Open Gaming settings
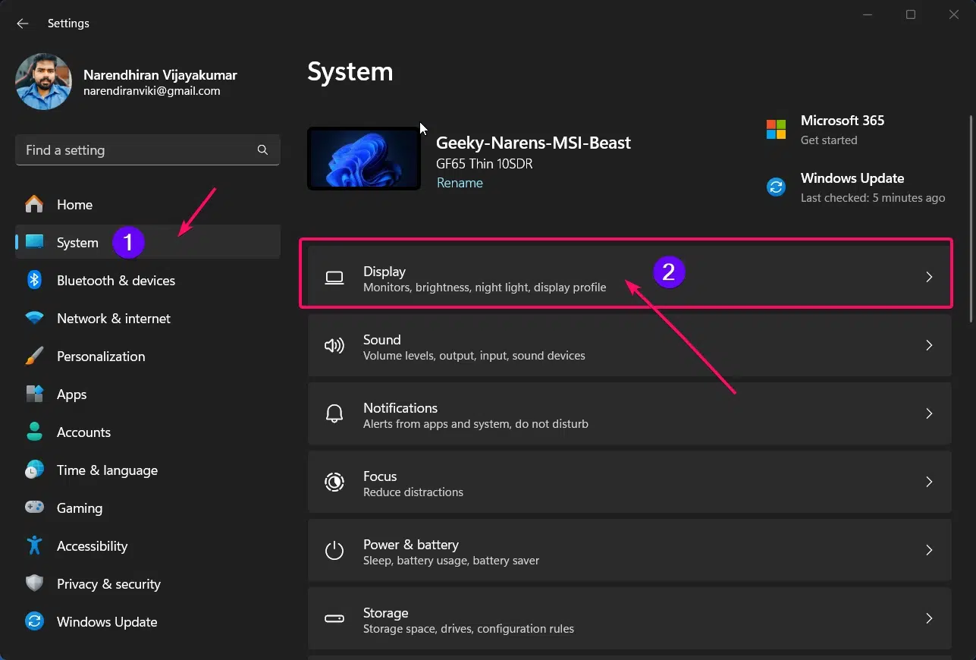This screenshot has height=660, width=976. tap(148, 508)
